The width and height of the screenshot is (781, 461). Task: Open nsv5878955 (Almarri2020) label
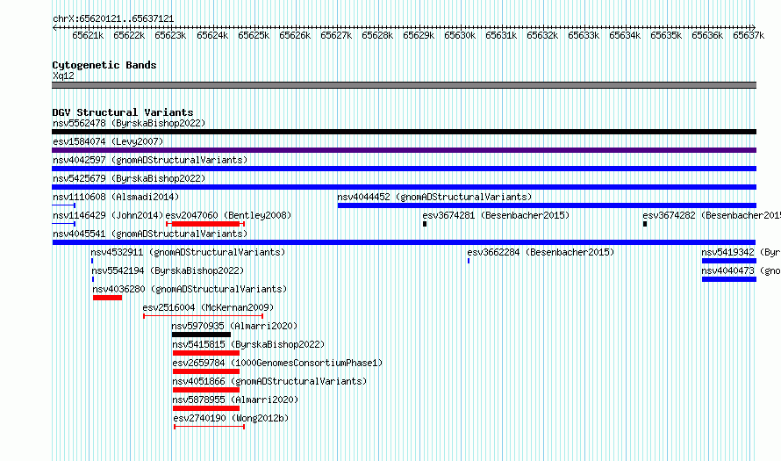[x=235, y=400]
